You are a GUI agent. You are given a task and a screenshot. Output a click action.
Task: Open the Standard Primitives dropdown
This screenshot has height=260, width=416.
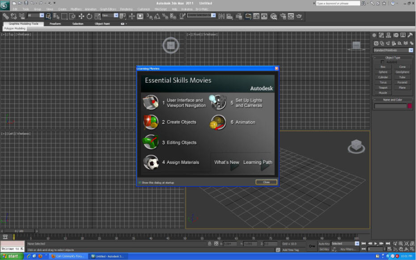393,50
